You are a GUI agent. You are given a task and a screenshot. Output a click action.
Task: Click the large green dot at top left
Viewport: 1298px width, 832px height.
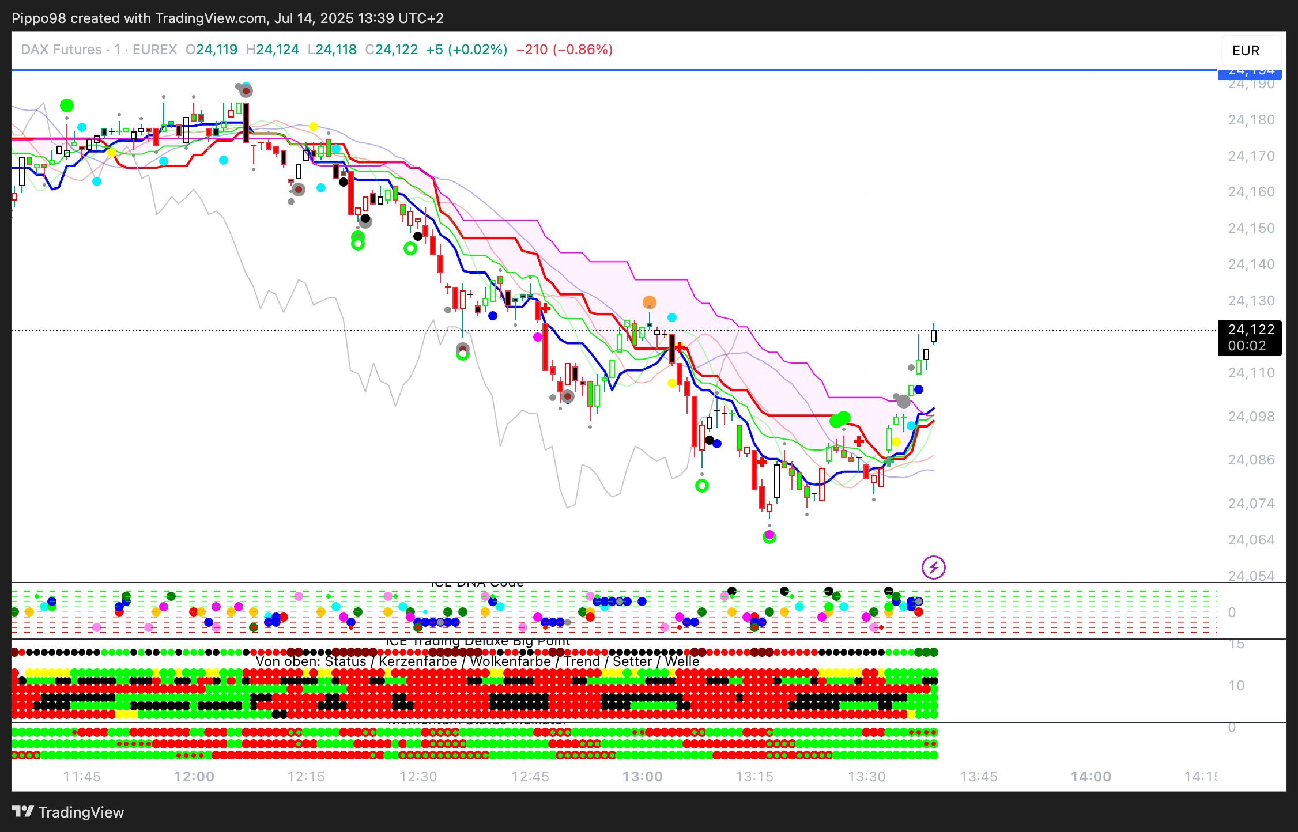[x=67, y=105]
